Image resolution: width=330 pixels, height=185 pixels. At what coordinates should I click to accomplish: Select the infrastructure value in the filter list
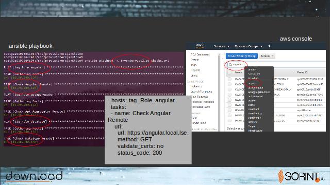tap(255, 131)
